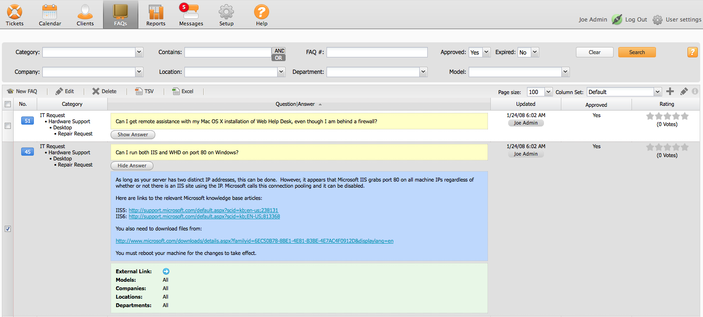The image size is (703, 317).
Task: Rate FAQ 45 with one star
Action: pos(650,147)
